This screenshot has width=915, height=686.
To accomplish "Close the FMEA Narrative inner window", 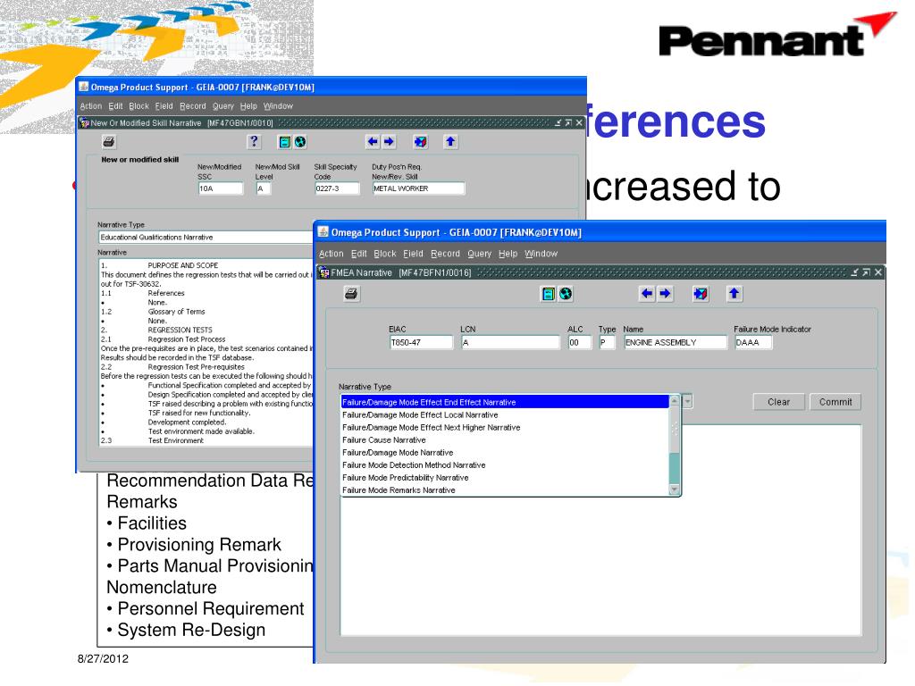I will click(x=877, y=272).
